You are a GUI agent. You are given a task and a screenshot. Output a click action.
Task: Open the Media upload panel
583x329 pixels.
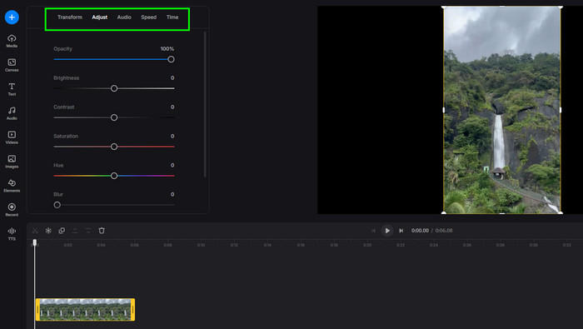pos(12,41)
